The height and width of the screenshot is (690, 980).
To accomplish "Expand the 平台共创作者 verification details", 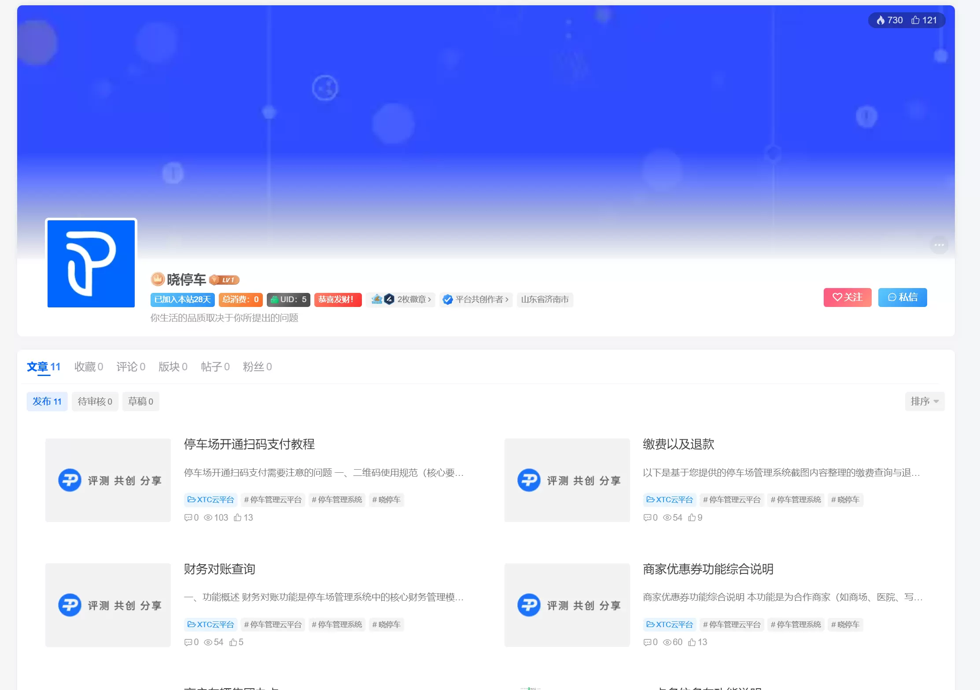I will (x=476, y=299).
